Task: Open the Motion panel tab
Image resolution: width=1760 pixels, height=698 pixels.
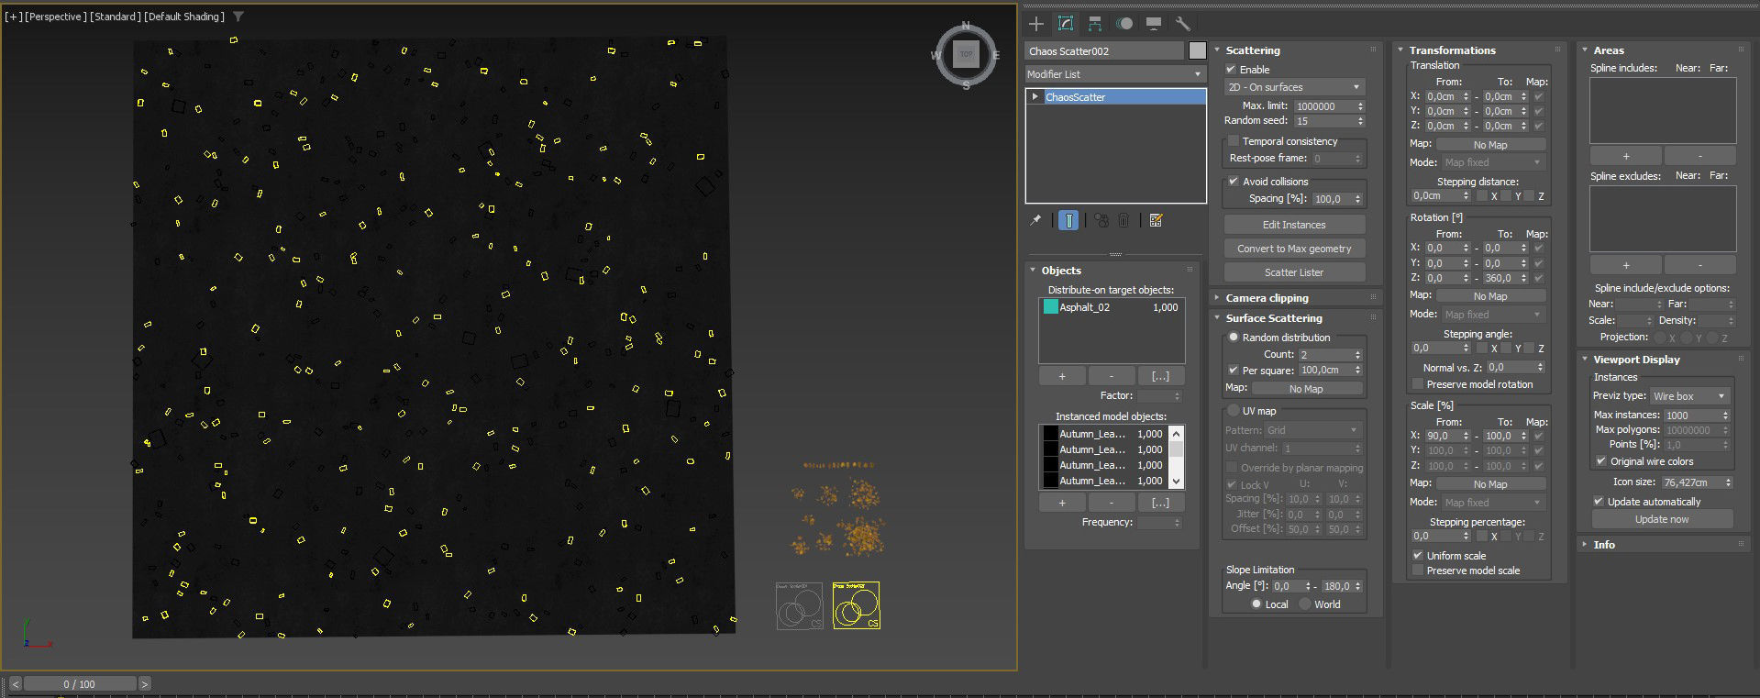Action: click(x=1124, y=24)
